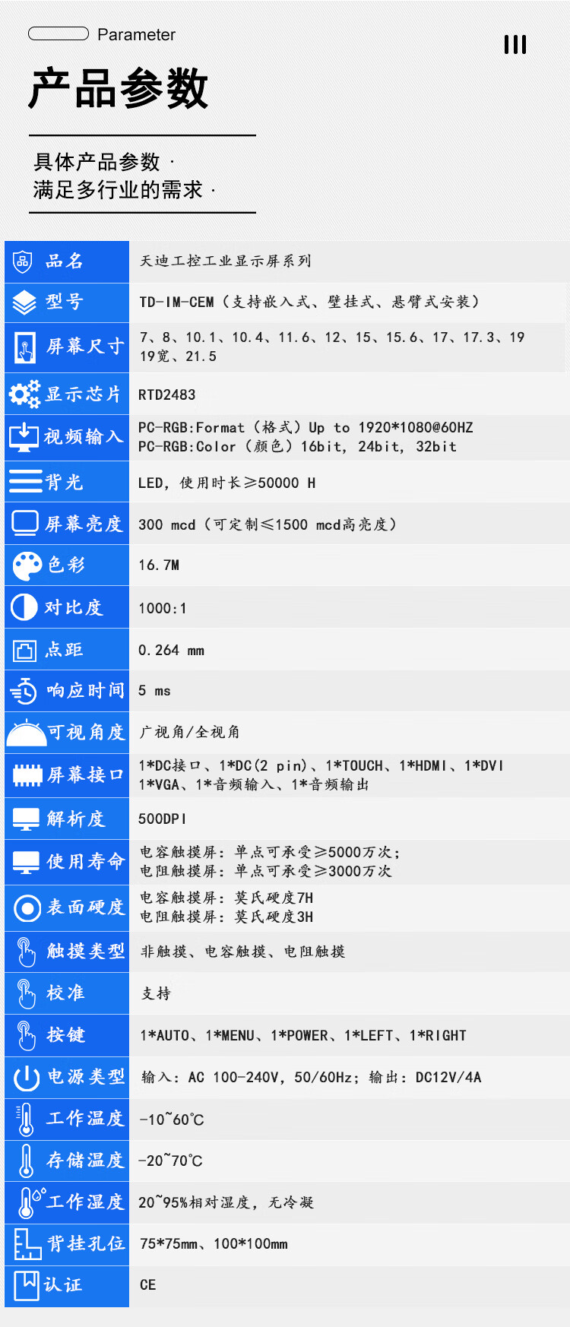Click the finger tap icon beside 触摸类型

coord(26,952)
